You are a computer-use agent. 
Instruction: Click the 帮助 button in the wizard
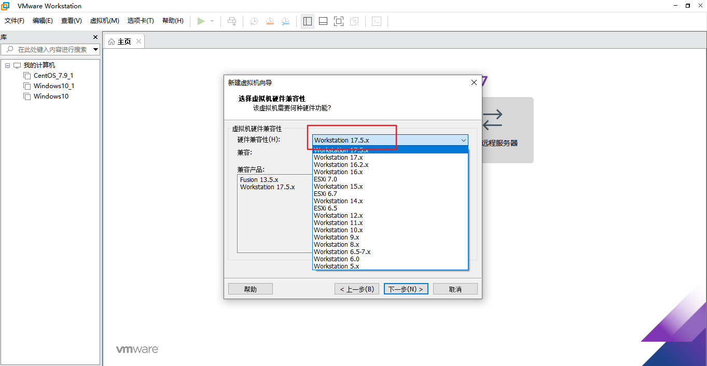[x=250, y=289]
